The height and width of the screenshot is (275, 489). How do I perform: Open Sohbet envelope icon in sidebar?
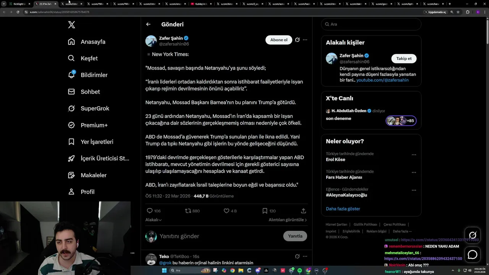point(71,92)
